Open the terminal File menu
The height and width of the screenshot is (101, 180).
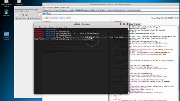coord(36,27)
